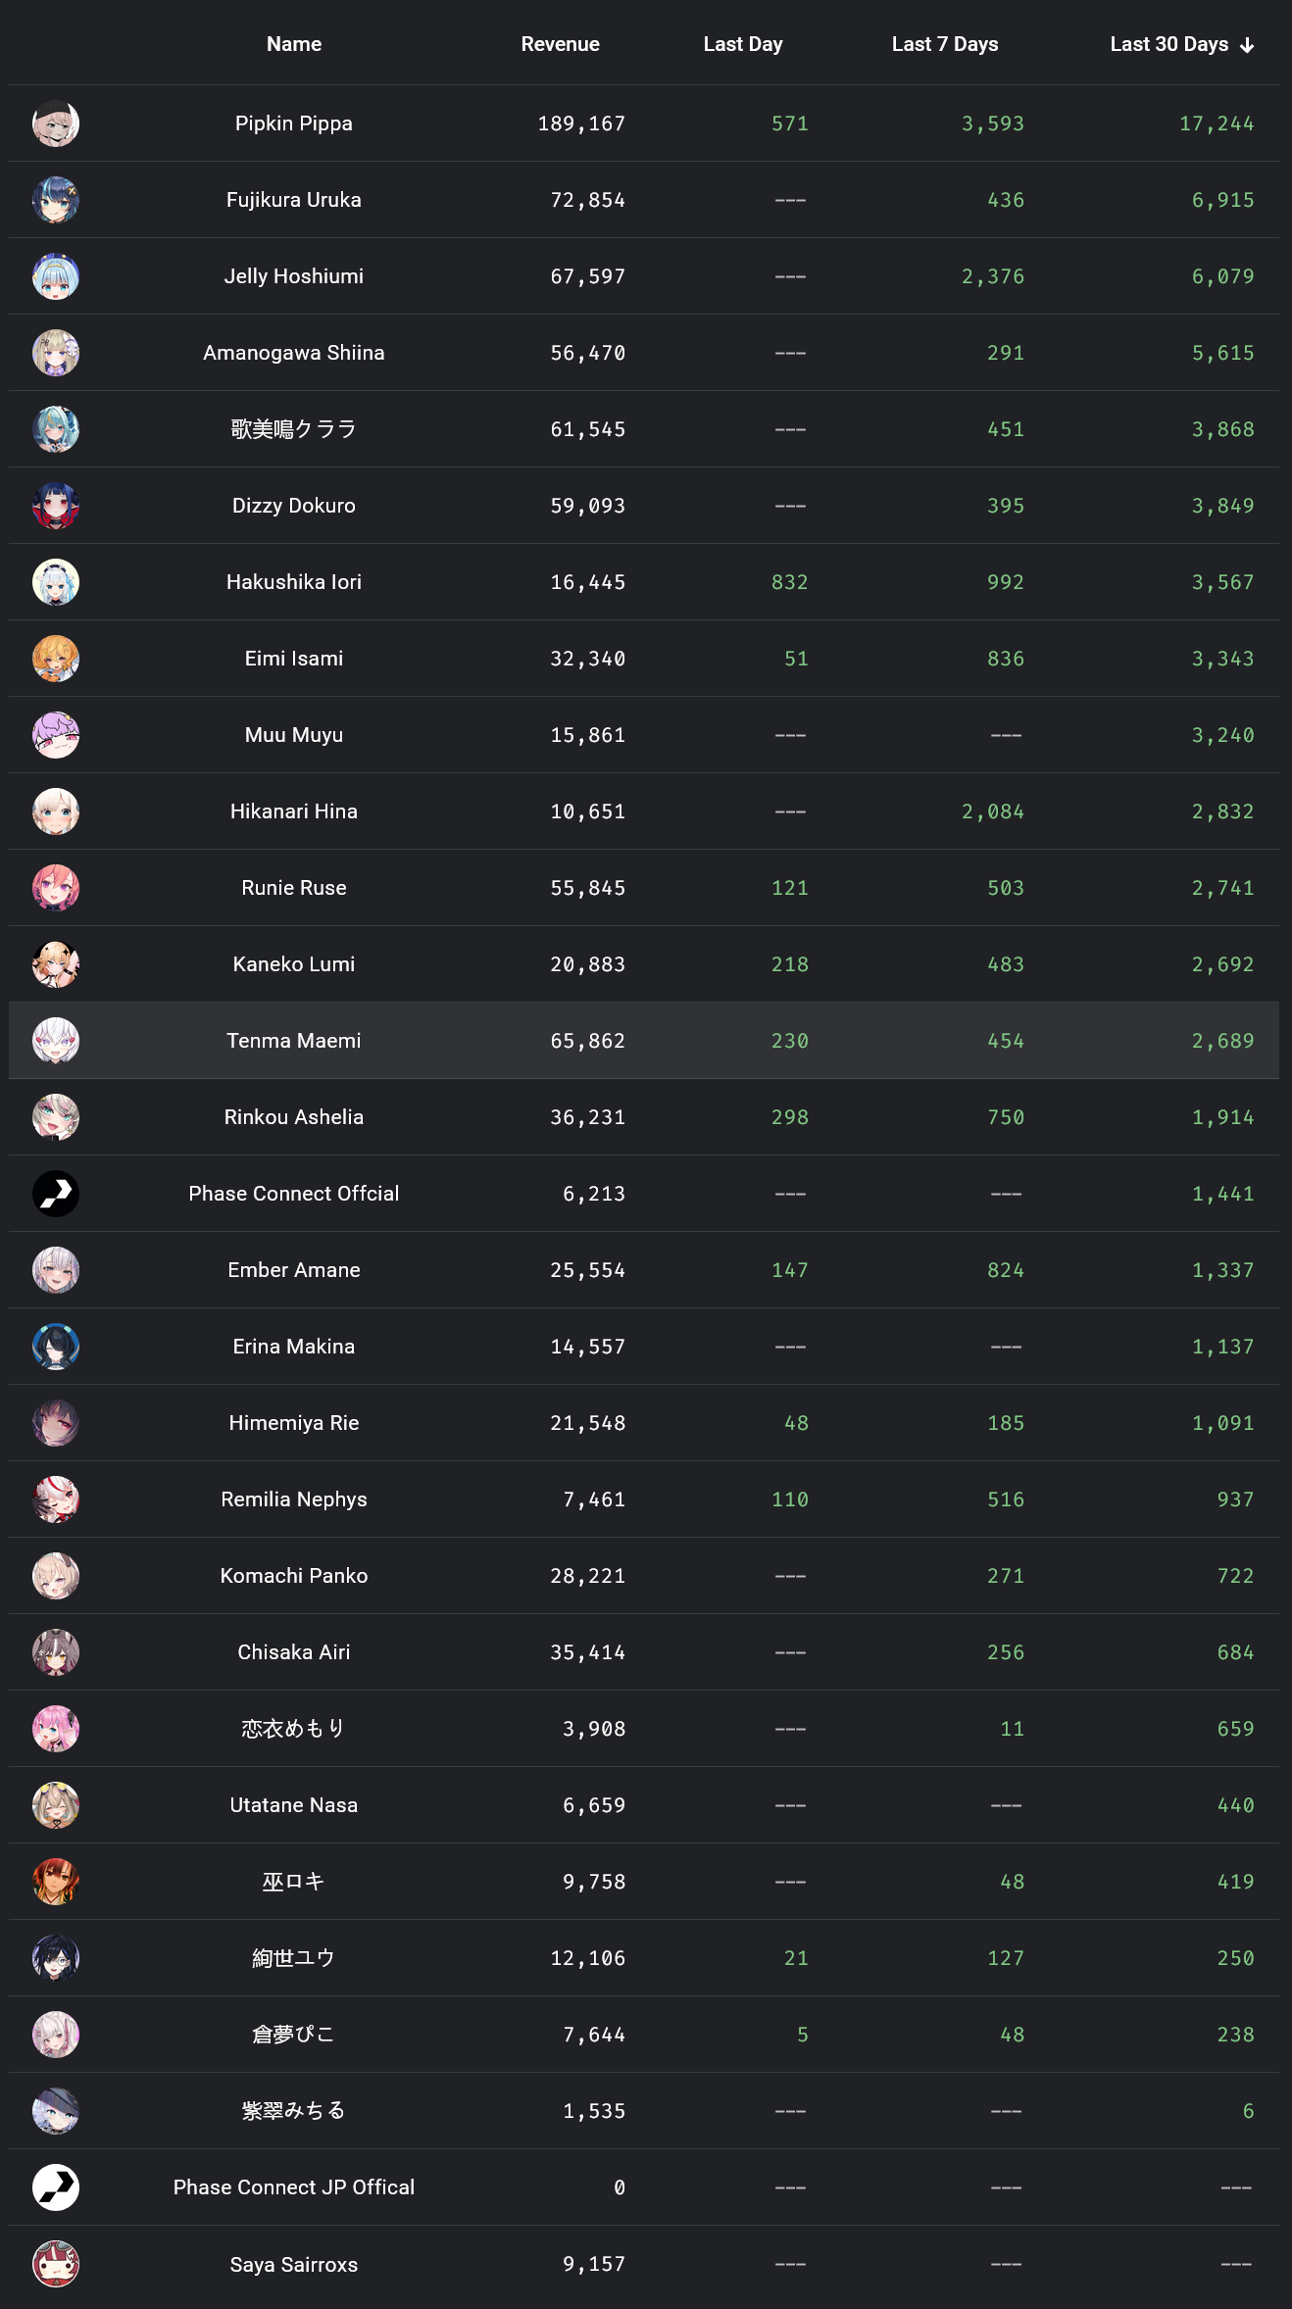
Task: Select the Phase Connect Offcial logo icon
Action: 56,1194
